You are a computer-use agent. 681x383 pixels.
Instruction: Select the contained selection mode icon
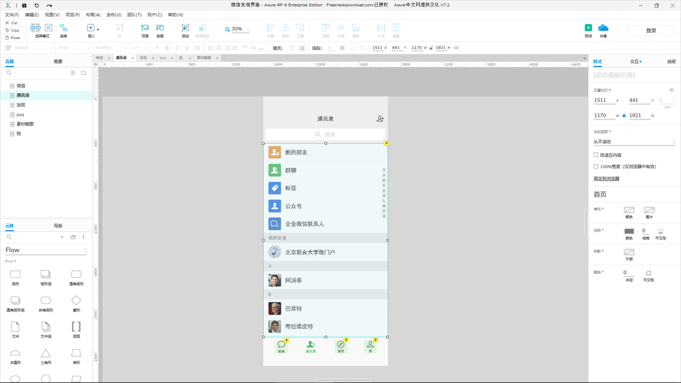click(x=49, y=27)
